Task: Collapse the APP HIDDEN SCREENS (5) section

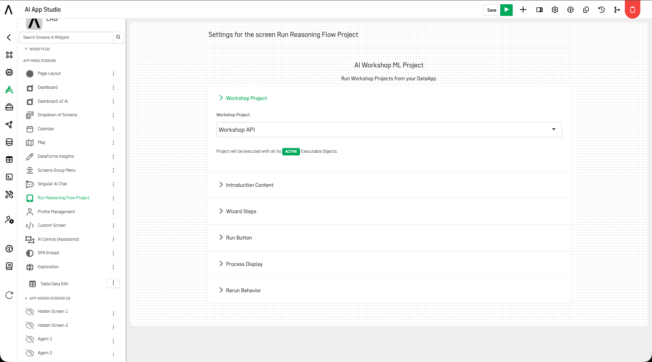Action: coord(48,298)
